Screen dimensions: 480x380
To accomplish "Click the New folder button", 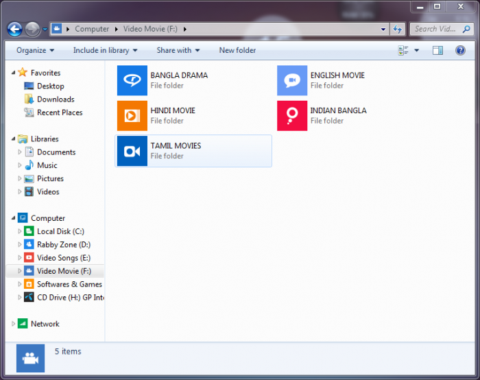I will 237,50.
